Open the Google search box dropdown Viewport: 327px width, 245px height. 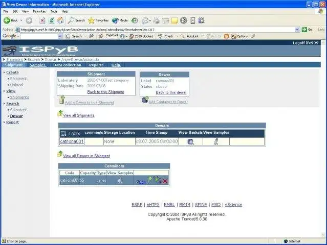click(x=60, y=36)
